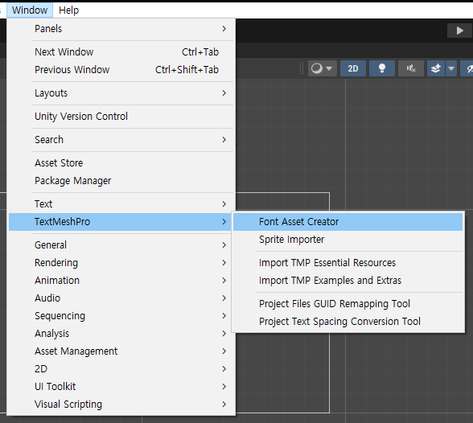This screenshot has height=423, width=473.
Task: Expand the Text submenu
Action: tap(121, 203)
